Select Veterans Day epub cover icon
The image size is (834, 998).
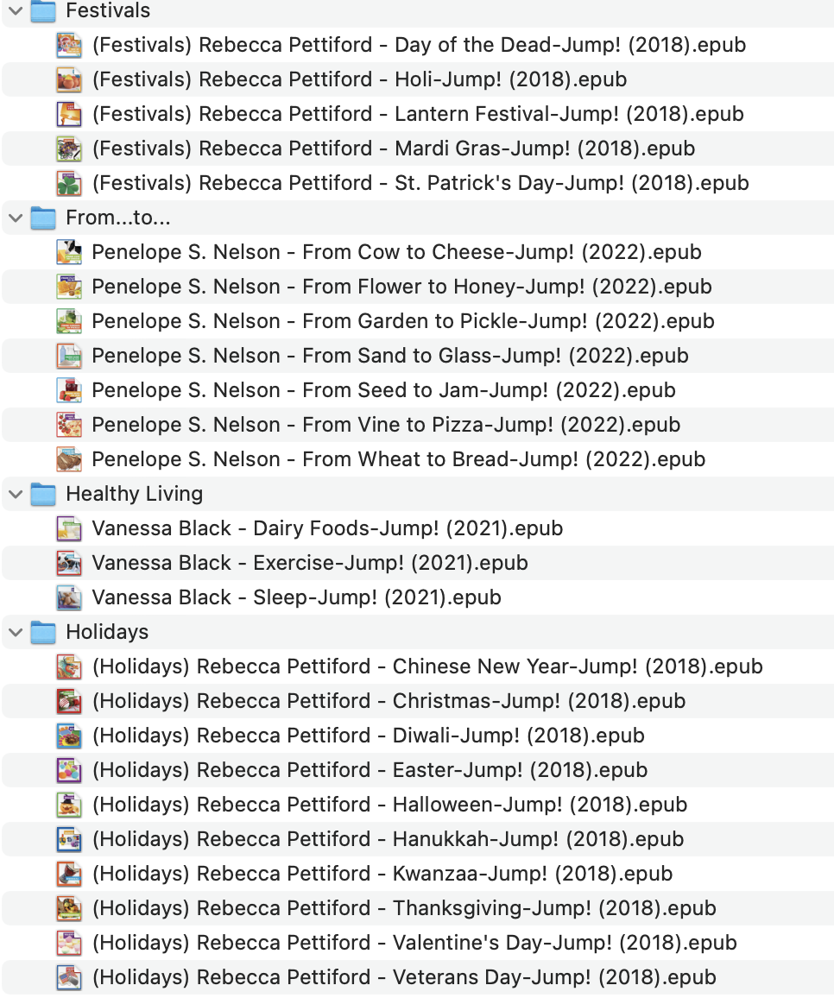point(69,977)
